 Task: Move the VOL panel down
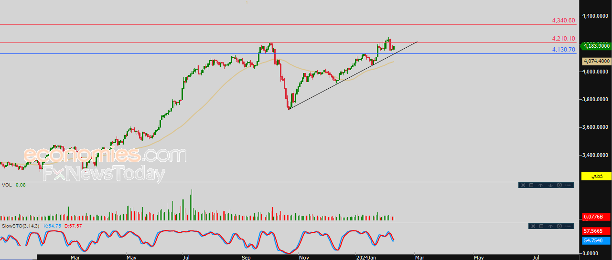[550, 185]
